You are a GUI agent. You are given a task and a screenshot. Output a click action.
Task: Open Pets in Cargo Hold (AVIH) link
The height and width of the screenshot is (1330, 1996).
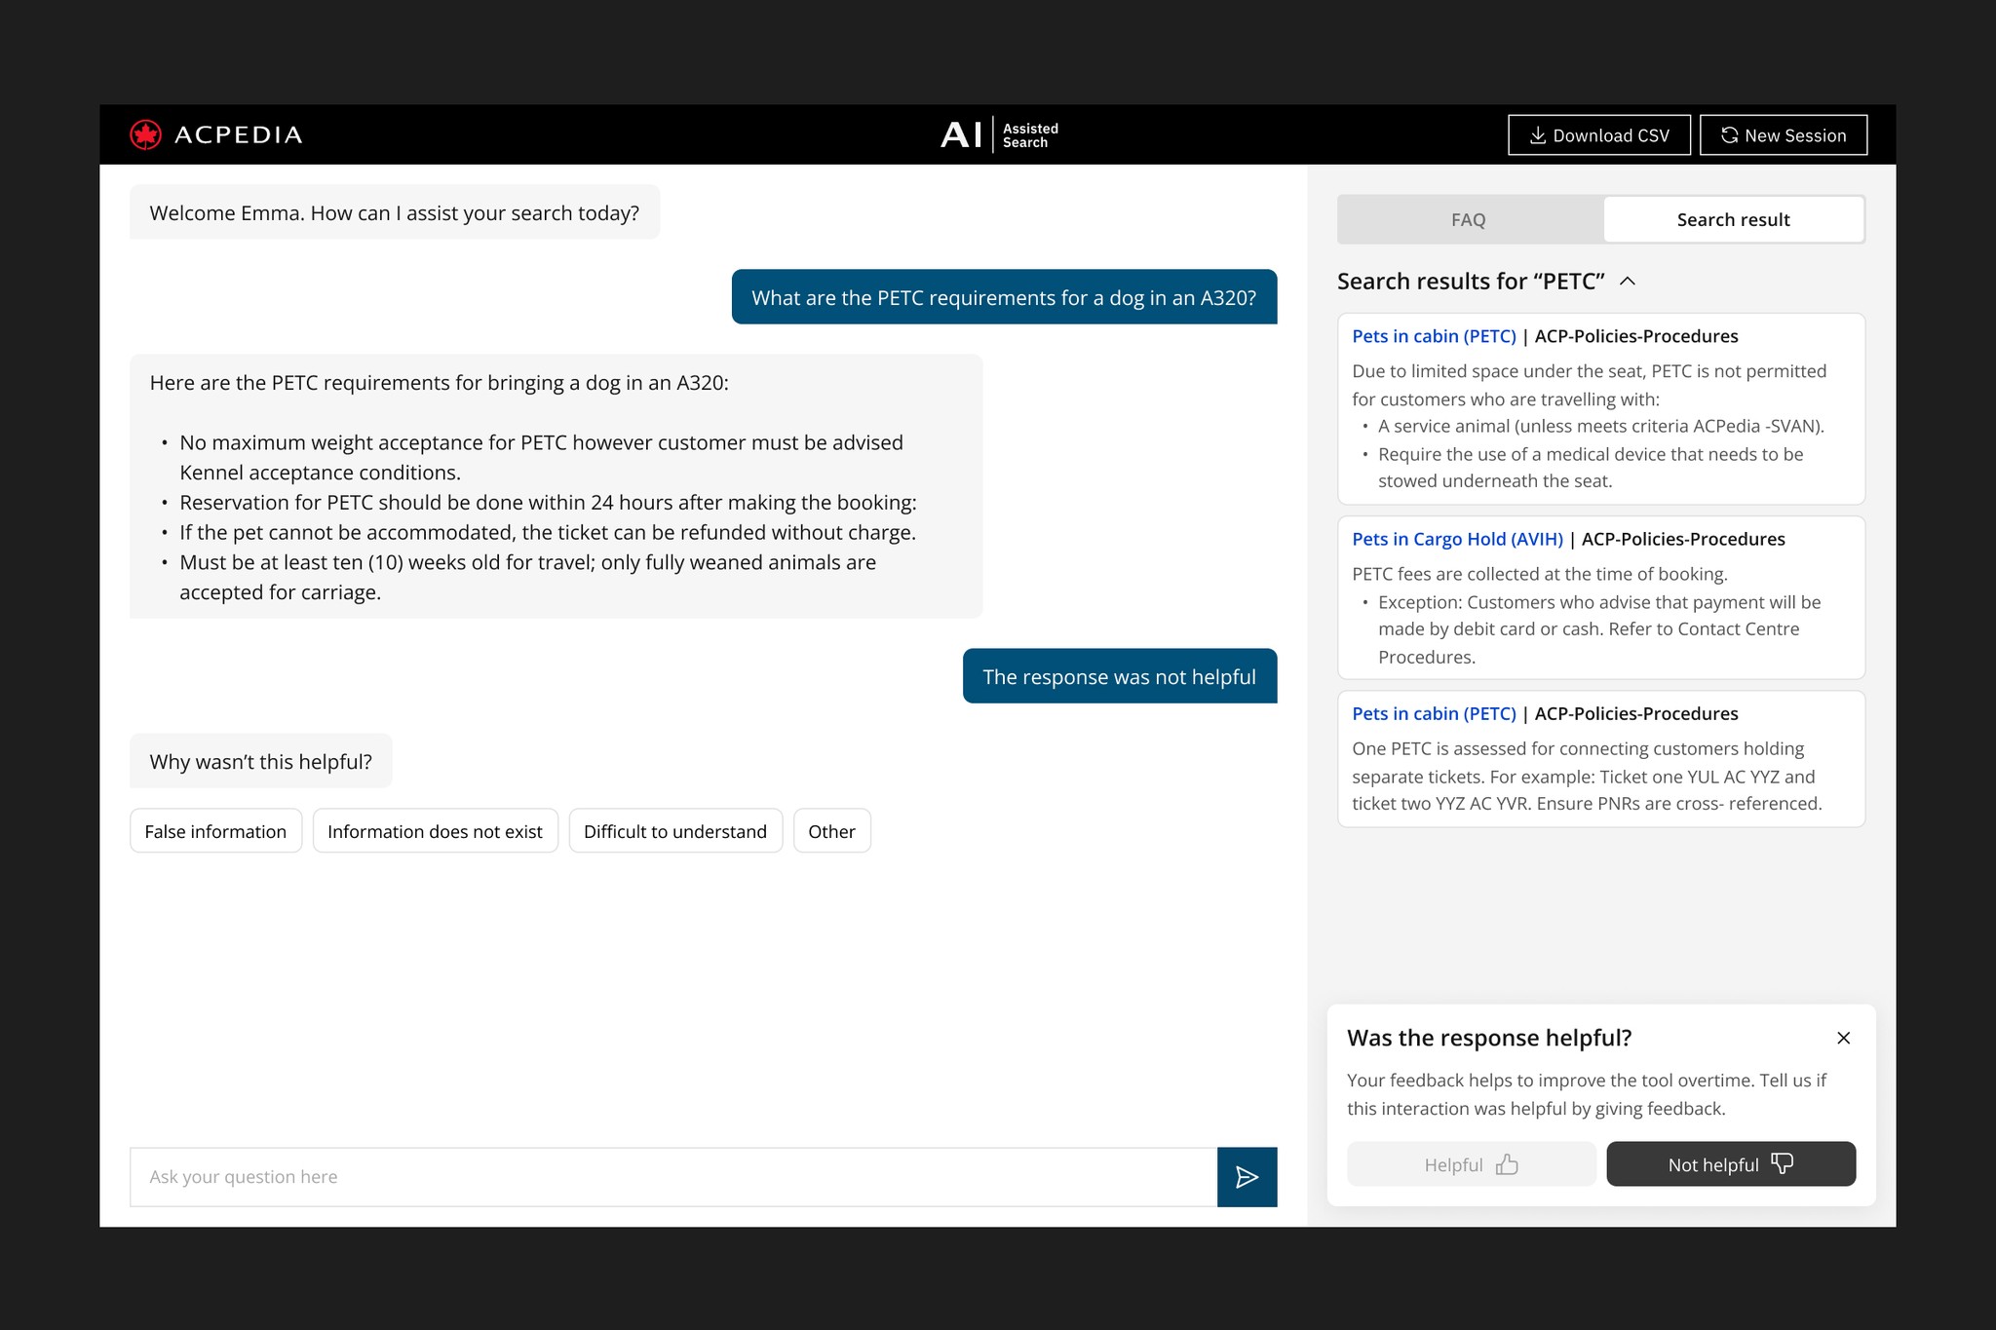(1457, 539)
